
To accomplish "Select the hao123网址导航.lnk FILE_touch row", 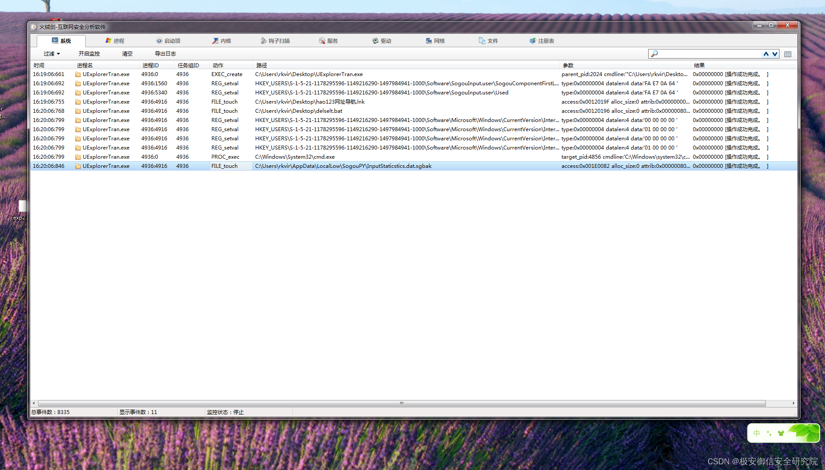I will click(x=414, y=102).
